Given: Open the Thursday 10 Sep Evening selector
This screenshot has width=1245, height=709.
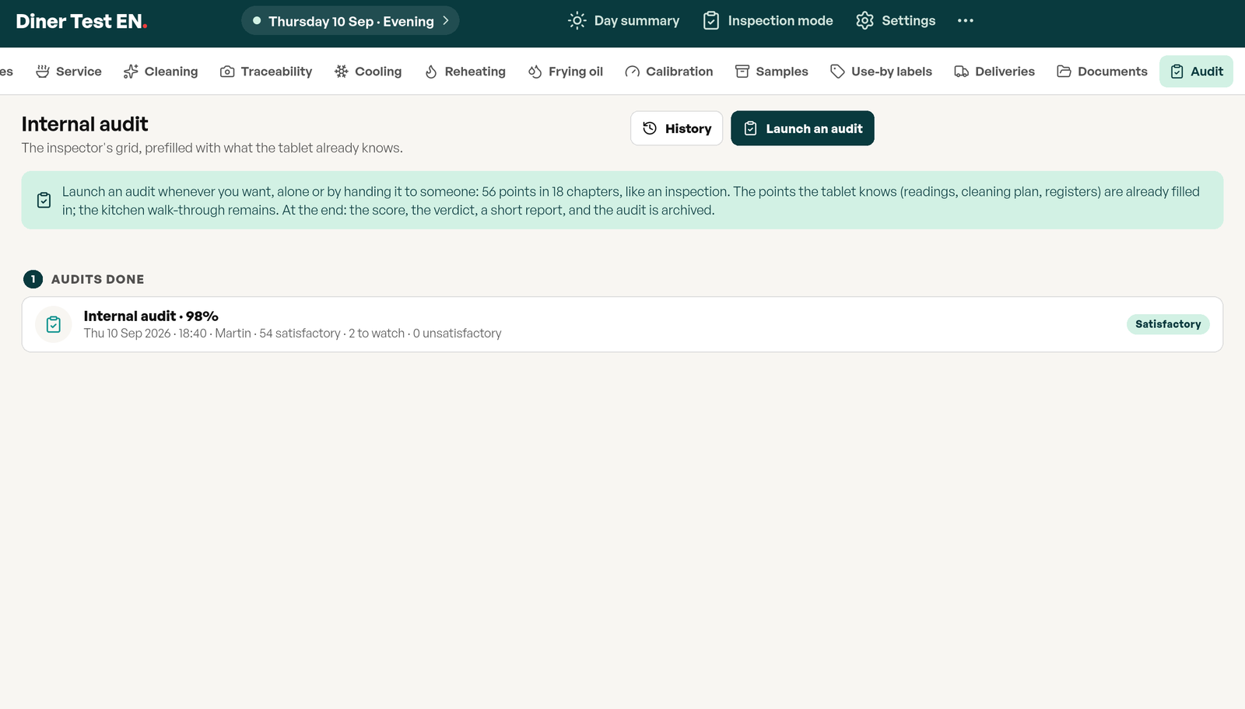Looking at the screenshot, I should [x=350, y=21].
